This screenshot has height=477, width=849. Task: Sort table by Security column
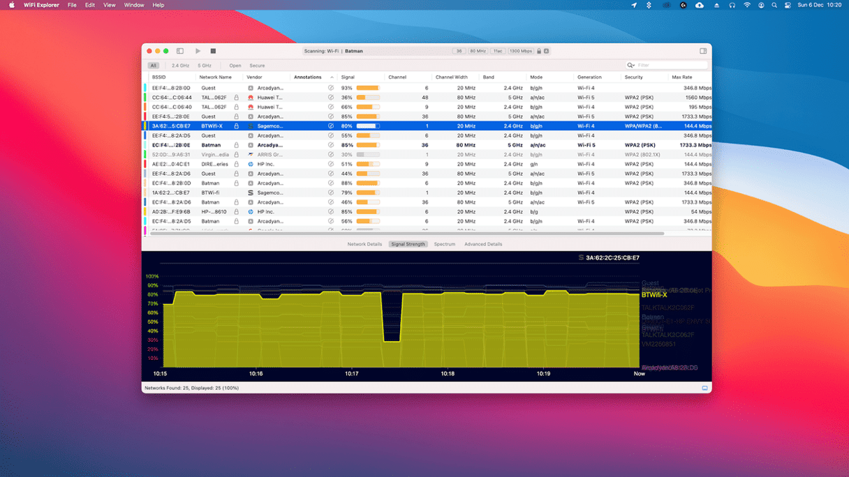644,77
